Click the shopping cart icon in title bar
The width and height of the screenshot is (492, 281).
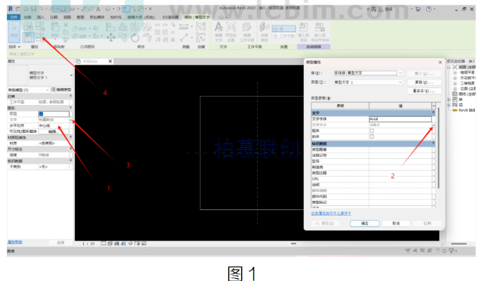418,9
